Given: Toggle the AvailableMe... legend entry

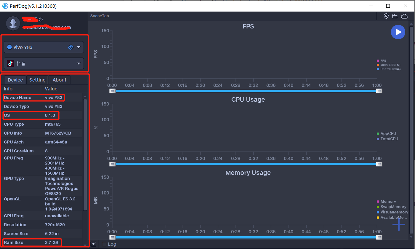Looking at the screenshot, I should coord(392,217).
